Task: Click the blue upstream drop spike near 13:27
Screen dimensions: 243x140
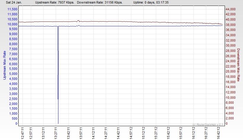Action: point(58,75)
